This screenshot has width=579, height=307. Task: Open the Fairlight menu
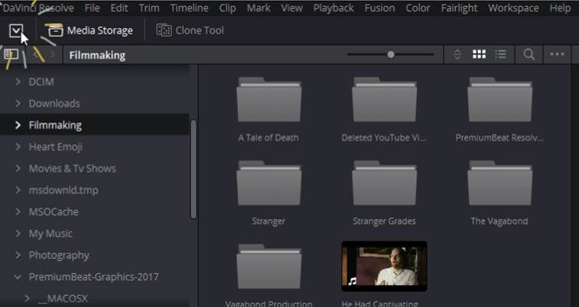tap(459, 8)
